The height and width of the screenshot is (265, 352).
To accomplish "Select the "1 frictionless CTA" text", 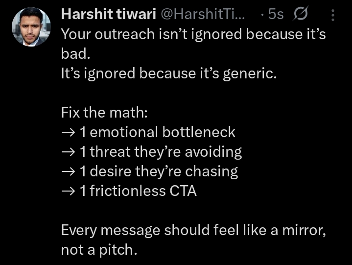I will pos(138,191).
